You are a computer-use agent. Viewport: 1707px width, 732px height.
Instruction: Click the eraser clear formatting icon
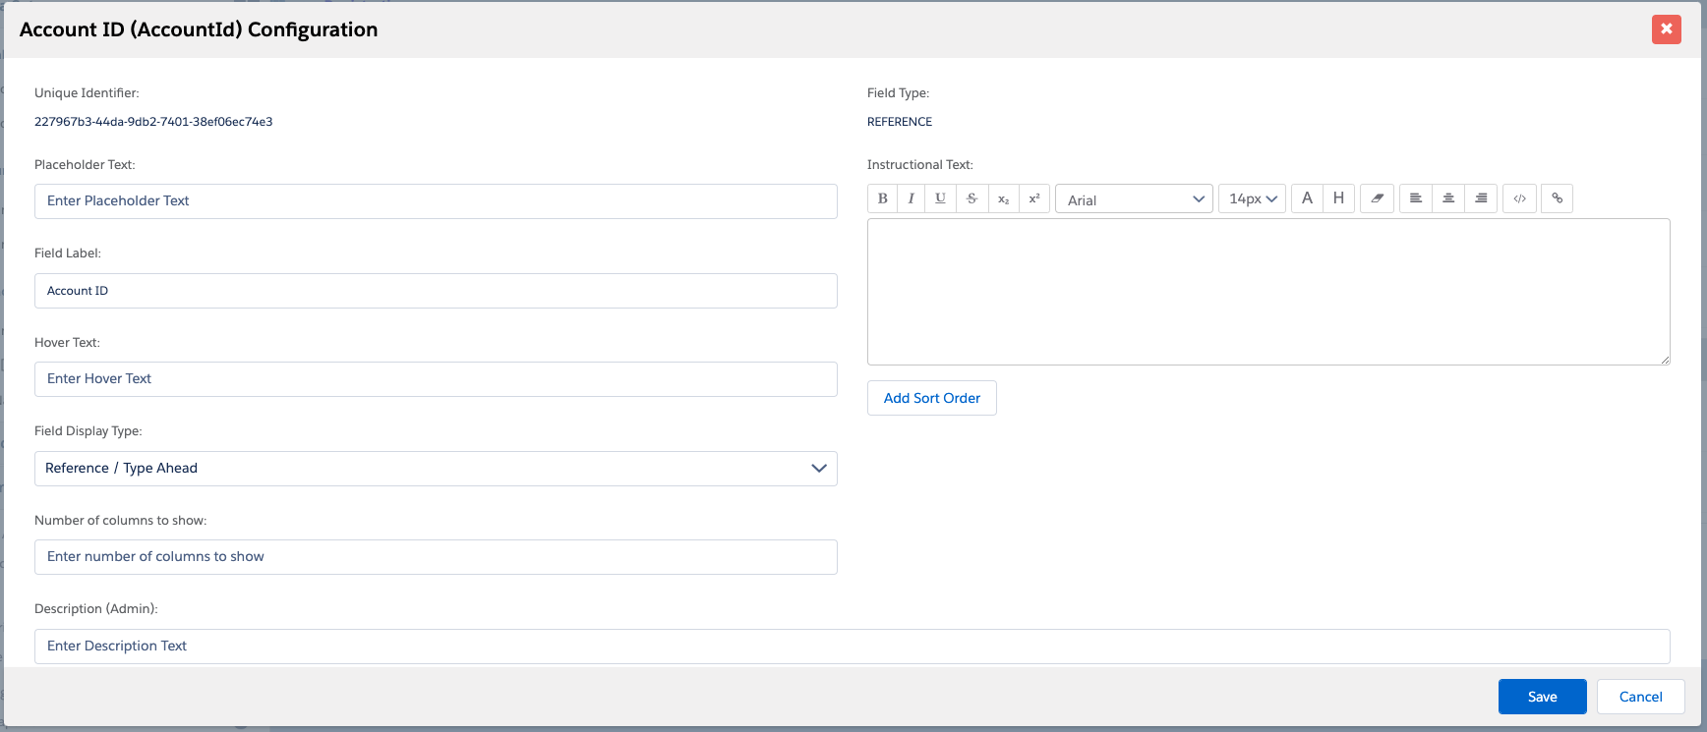tap(1377, 198)
